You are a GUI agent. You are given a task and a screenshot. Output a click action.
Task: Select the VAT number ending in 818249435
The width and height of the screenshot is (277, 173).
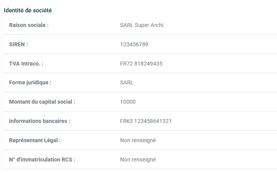[x=148, y=64]
